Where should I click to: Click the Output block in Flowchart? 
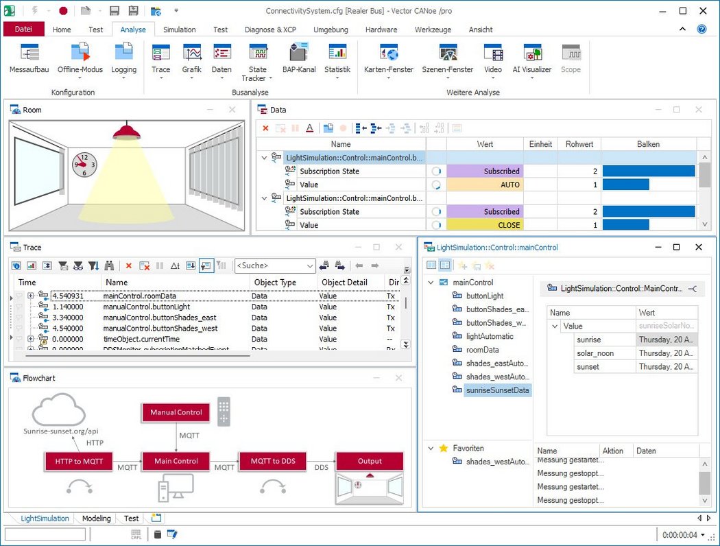pyautogui.click(x=370, y=461)
